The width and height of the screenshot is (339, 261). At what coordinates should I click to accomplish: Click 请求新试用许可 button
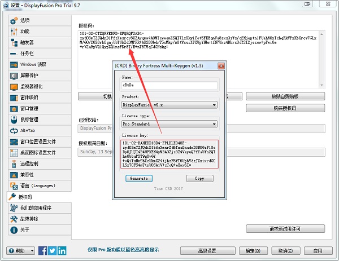coord(285,228)
